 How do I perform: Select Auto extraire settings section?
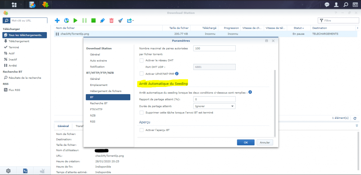[98, 61]
